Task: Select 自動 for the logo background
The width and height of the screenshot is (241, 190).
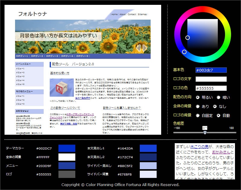Action: 215,115
